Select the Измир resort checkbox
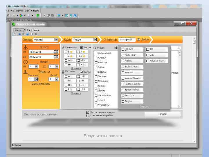 (x=96, y=91)
